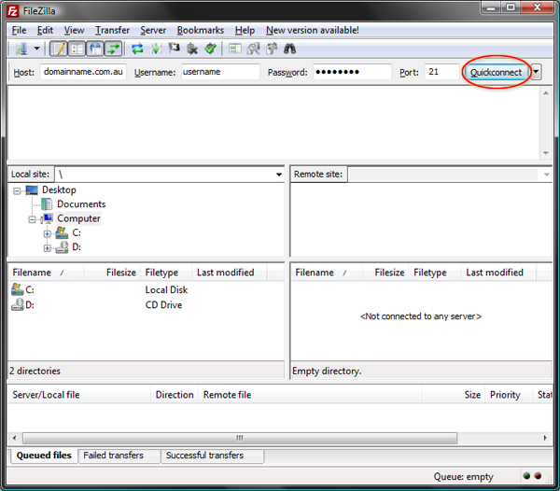The image size is (560, 491).
Task: Select Computer in the local tree
Action: pyautogui.click(x=78, y=218)
